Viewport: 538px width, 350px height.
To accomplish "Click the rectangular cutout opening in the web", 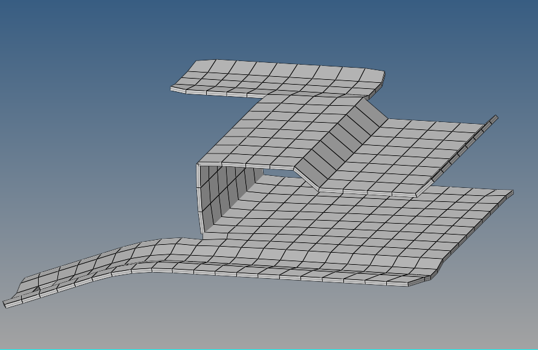I will point(278,173).
